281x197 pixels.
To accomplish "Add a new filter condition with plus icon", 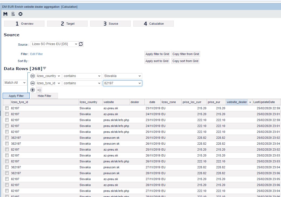I will pos(32,90).
